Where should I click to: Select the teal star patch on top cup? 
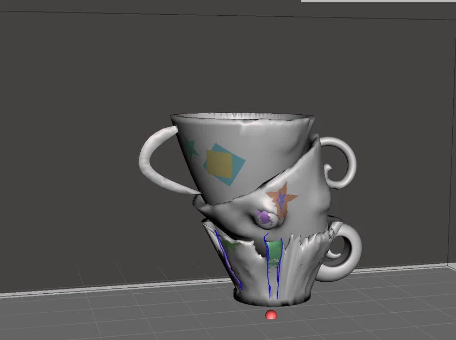[190, 148]
